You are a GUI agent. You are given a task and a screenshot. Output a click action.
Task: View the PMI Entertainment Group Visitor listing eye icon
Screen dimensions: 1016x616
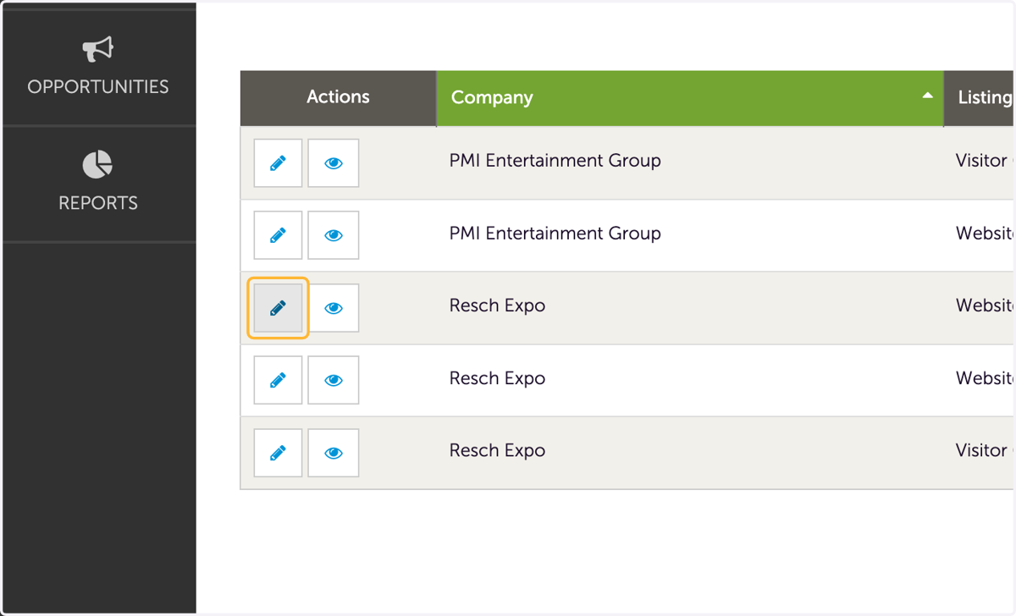coord(334,162)
